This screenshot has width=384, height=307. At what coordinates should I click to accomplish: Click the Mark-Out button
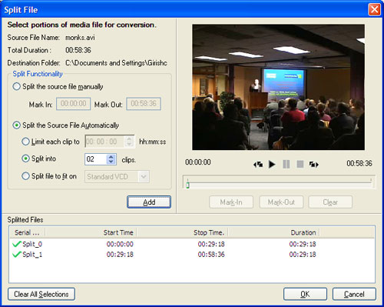pyautogui.click(x=281, y=202)
